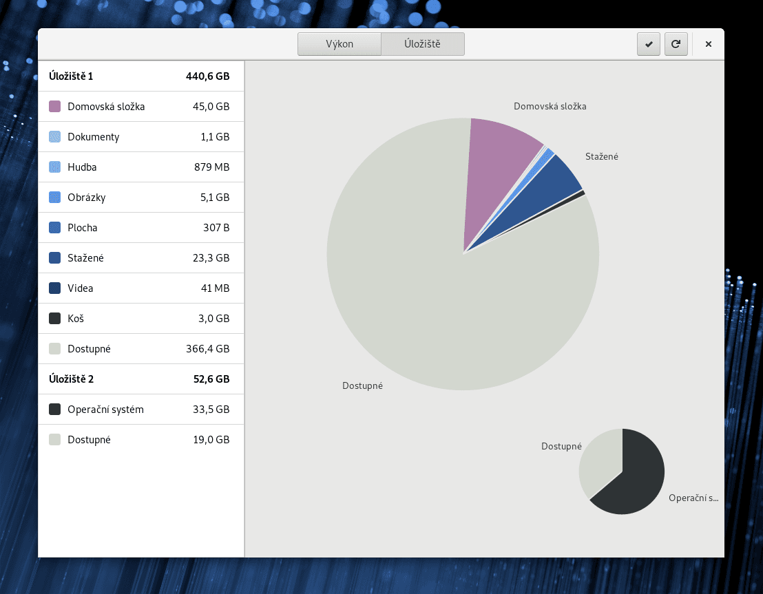The image size is (763, 594).
Task: Click the refresh icon to rescan storage
Action: [676, 43]
